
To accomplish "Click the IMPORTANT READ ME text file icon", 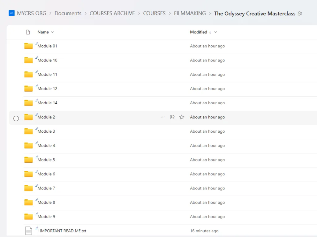I will (x=28, y=231).
